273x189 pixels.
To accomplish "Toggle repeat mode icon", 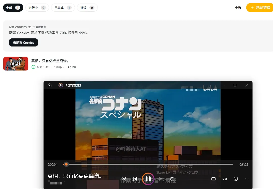I will click(x=172, y=179).
